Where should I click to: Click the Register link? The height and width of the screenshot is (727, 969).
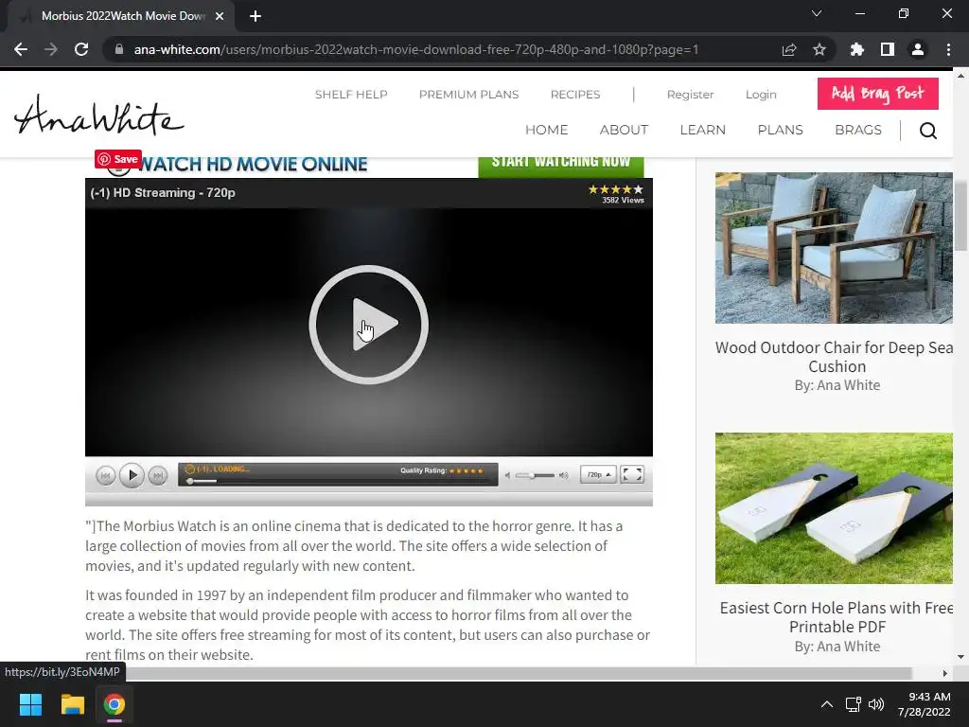[x=690, y=95]
